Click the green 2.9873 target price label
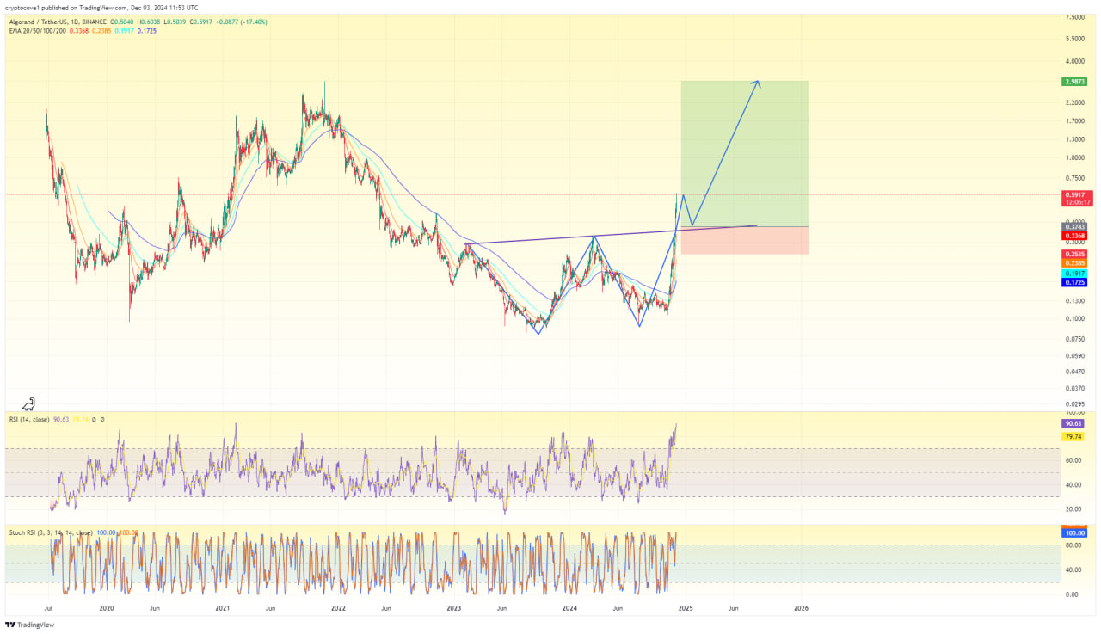 (1075, 81)
